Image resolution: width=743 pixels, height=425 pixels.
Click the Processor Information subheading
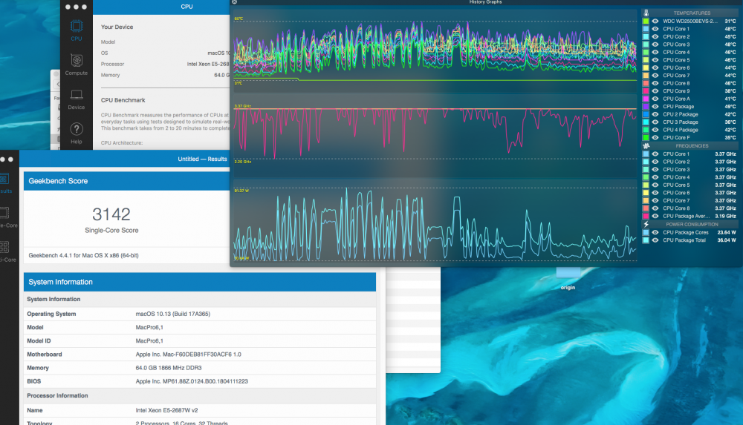tap(57, 395)
